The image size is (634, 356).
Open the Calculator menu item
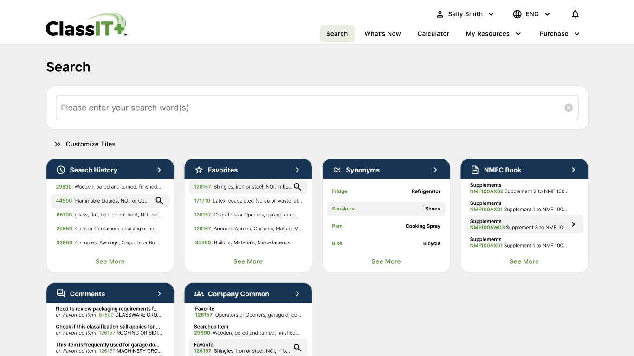(433, 33)
